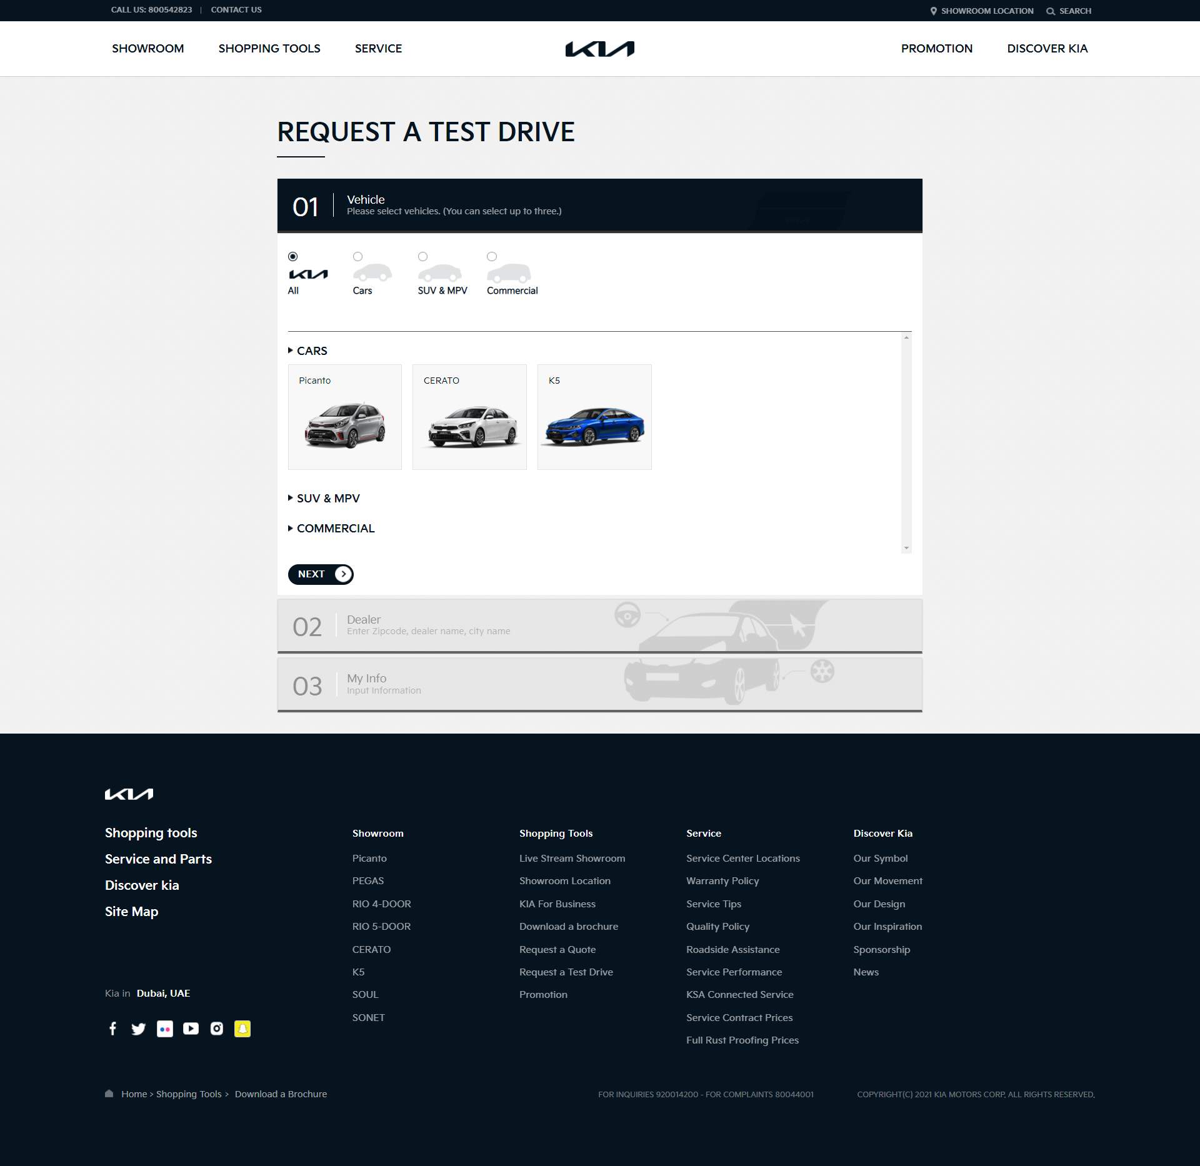This screenshot has width=1200, height=1166.
Task: Click the Kia logo above All
Action: [308, 274]
